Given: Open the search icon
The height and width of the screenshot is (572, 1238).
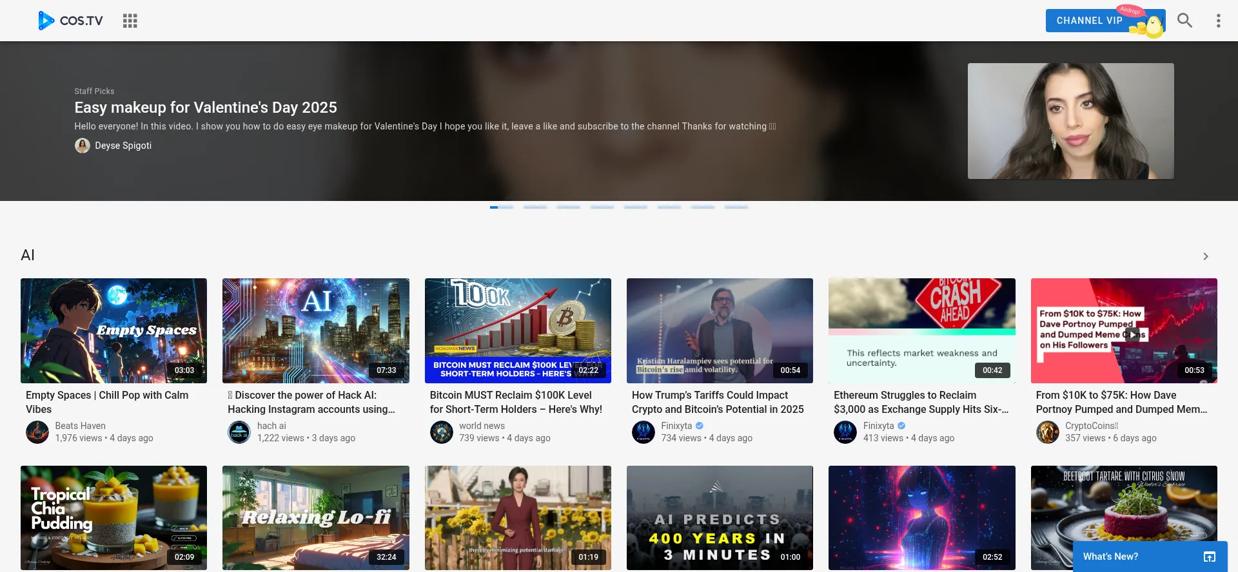Looking at the screenshot, I should click(x=1184, y=21).
